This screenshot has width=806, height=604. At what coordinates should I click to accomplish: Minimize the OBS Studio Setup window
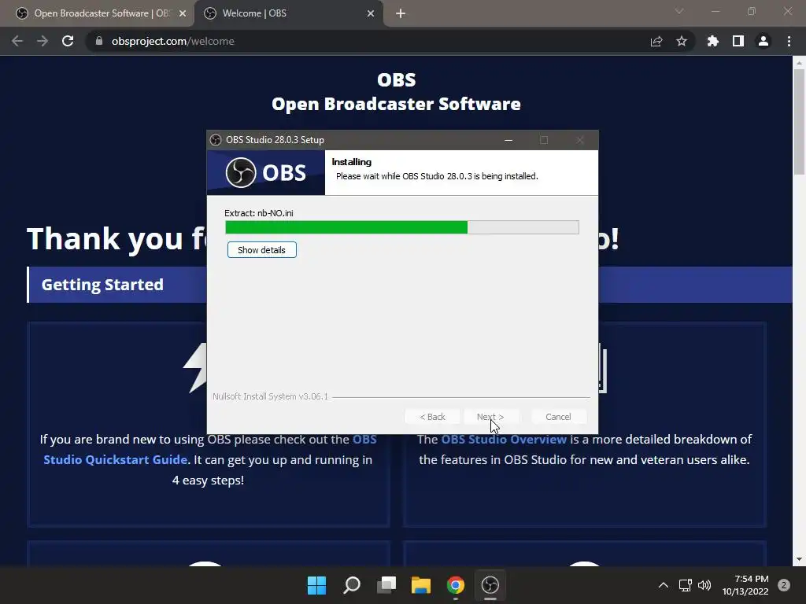pyautogui.click(x=508, y=140)
